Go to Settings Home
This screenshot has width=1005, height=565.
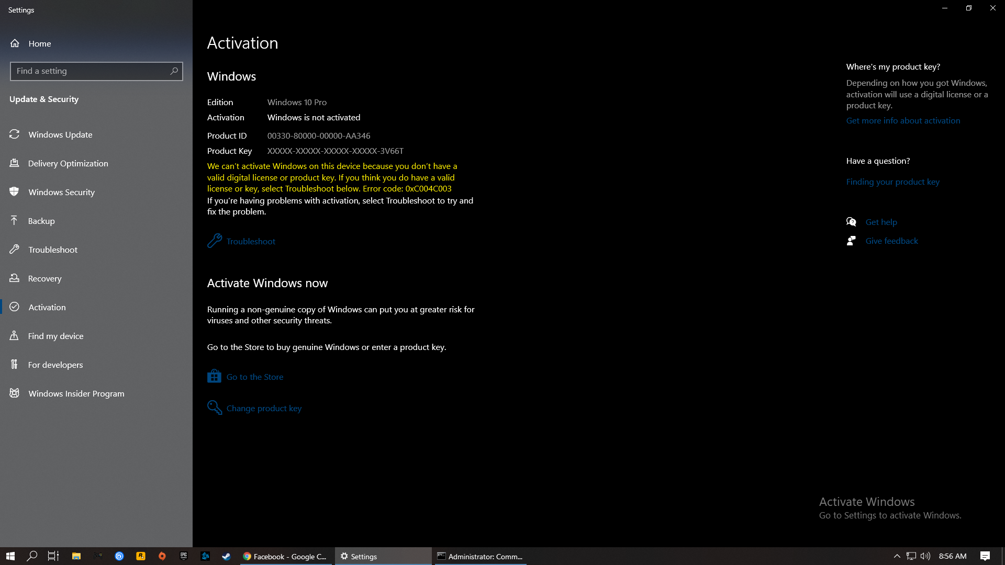pos(30,43)
